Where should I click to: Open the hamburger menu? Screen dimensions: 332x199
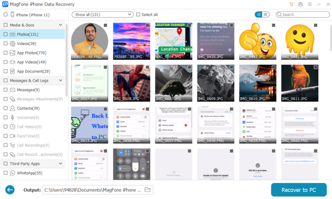tap(309, 4)
